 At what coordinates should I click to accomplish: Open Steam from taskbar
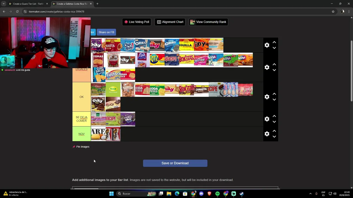[242, 194]
